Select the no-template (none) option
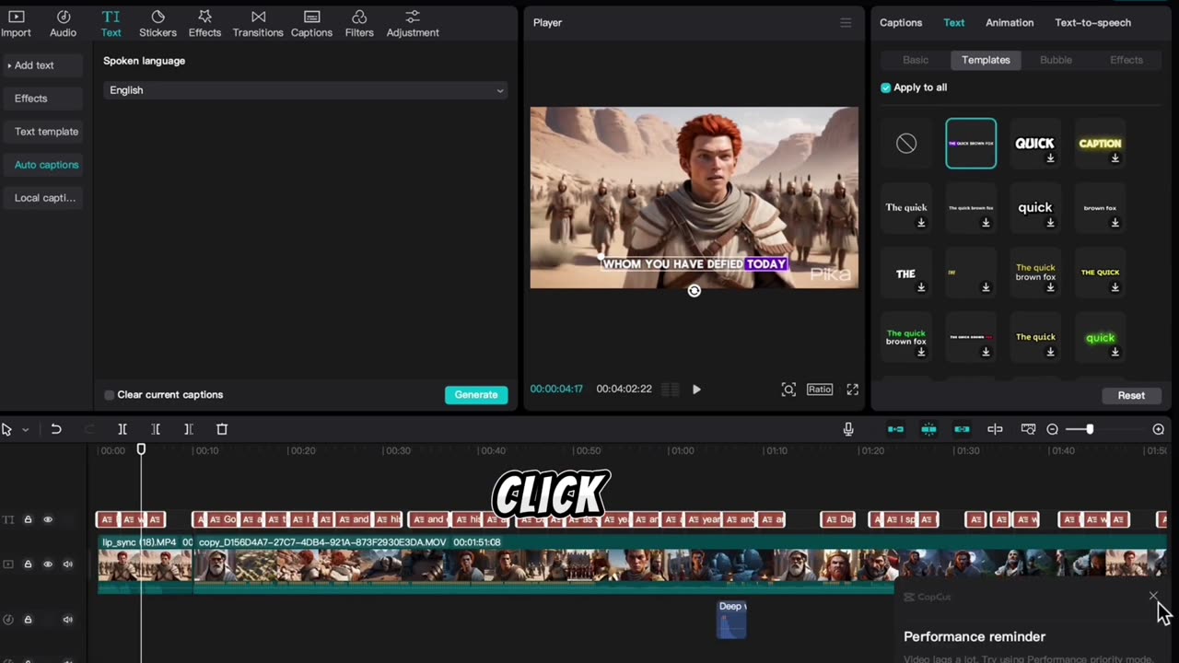1179x663 pixels. click(906, 144)
